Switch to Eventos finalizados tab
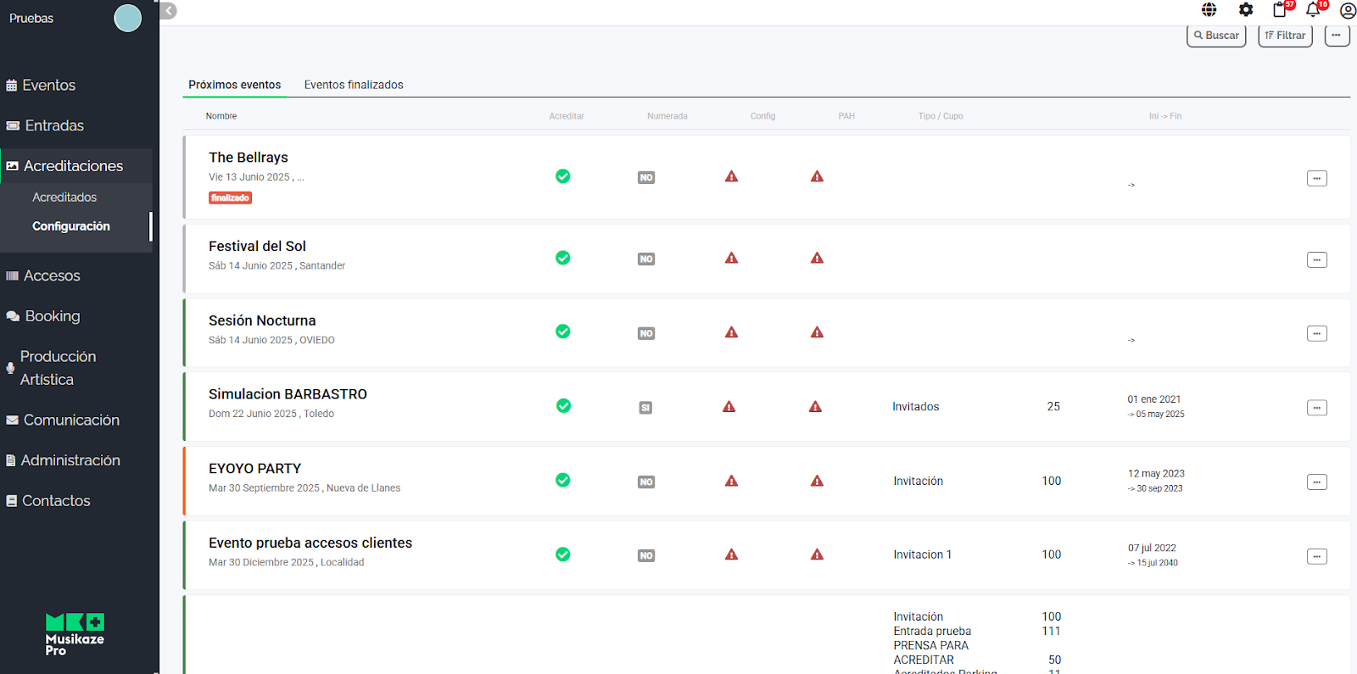The width and height of the screenshot is (1357, 674). tap(354, 85)
